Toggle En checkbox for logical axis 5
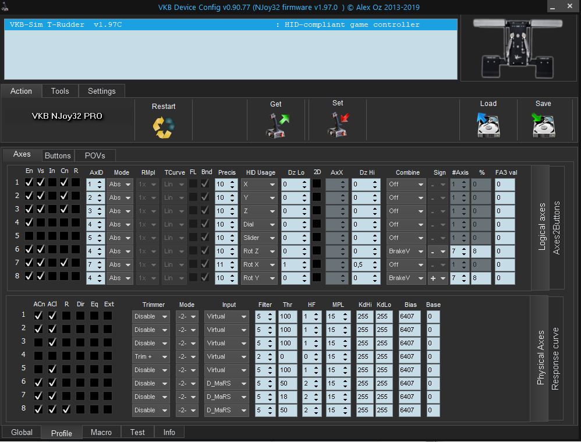Viewport: 581px width, 442px height. [29, 235]
